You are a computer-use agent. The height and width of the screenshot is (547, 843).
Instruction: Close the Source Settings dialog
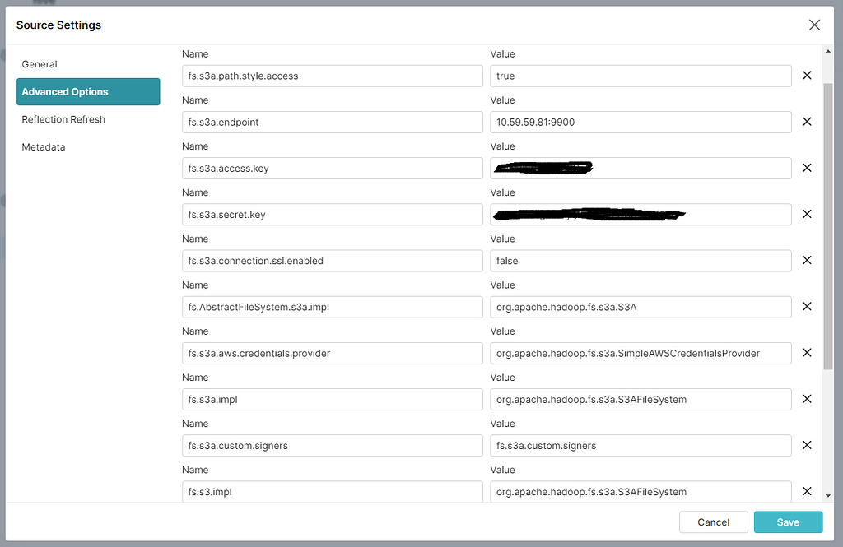pyautogui.click(x=814, y=25)
